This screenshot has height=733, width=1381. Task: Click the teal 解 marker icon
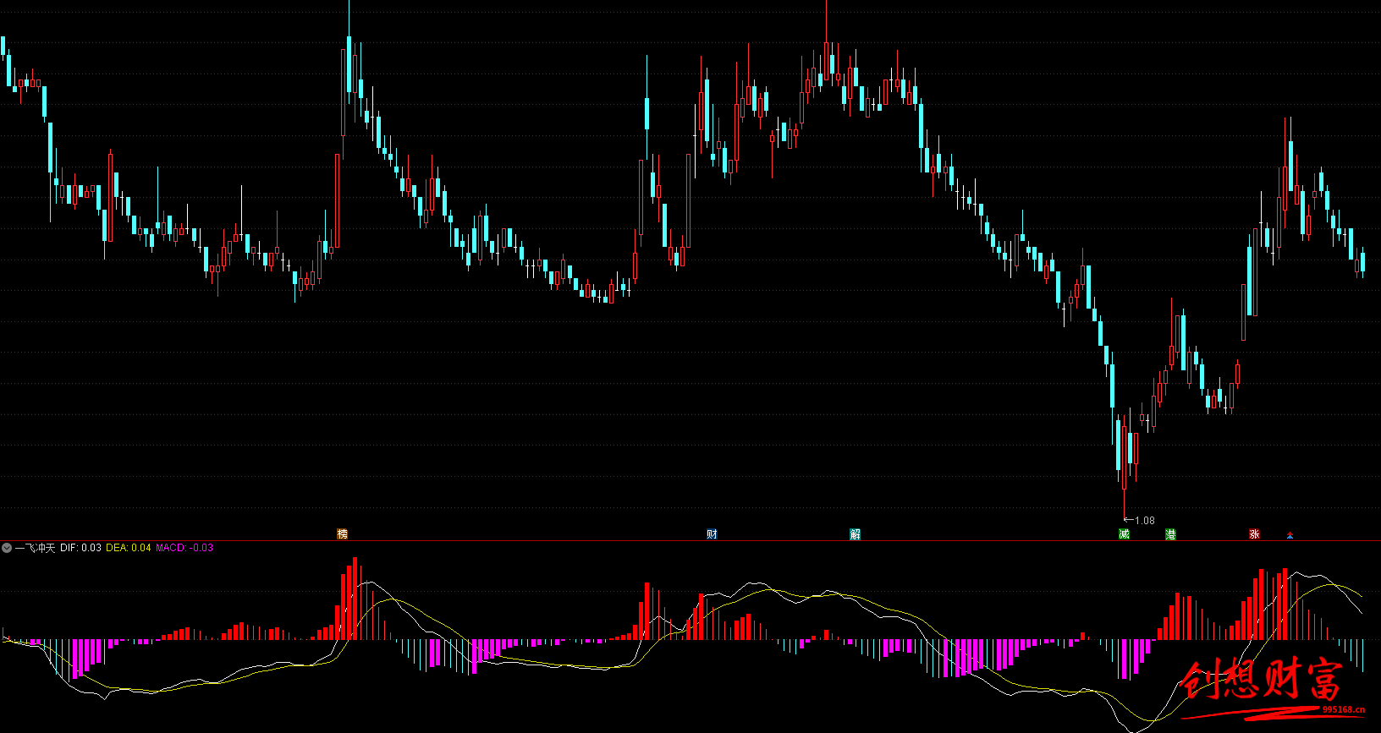coord(855,533)
